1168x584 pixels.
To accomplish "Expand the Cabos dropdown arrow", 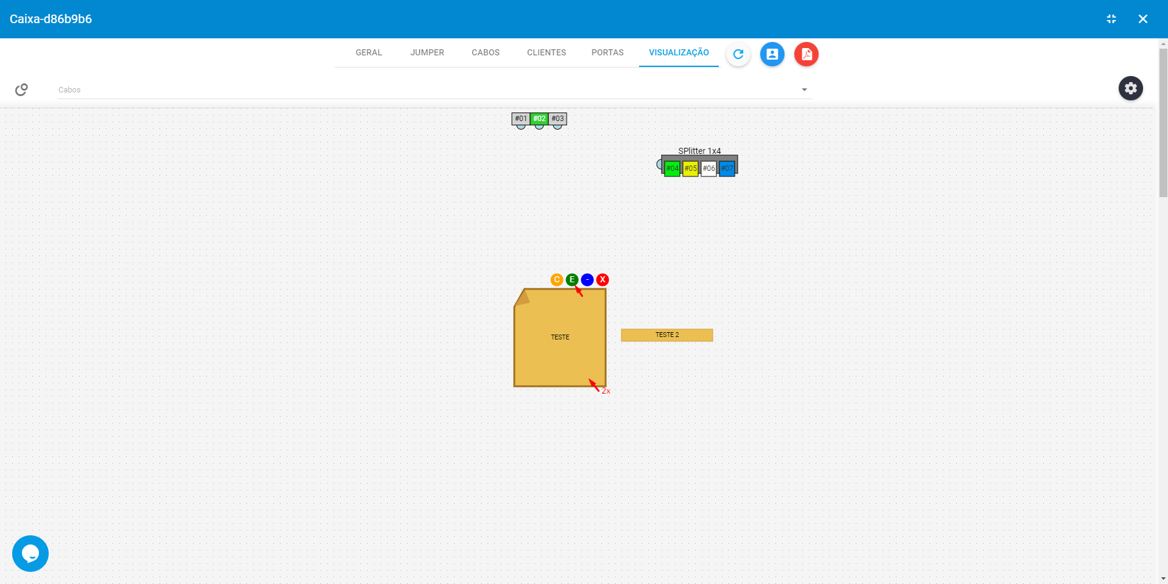I will click(x=804, y=90).
